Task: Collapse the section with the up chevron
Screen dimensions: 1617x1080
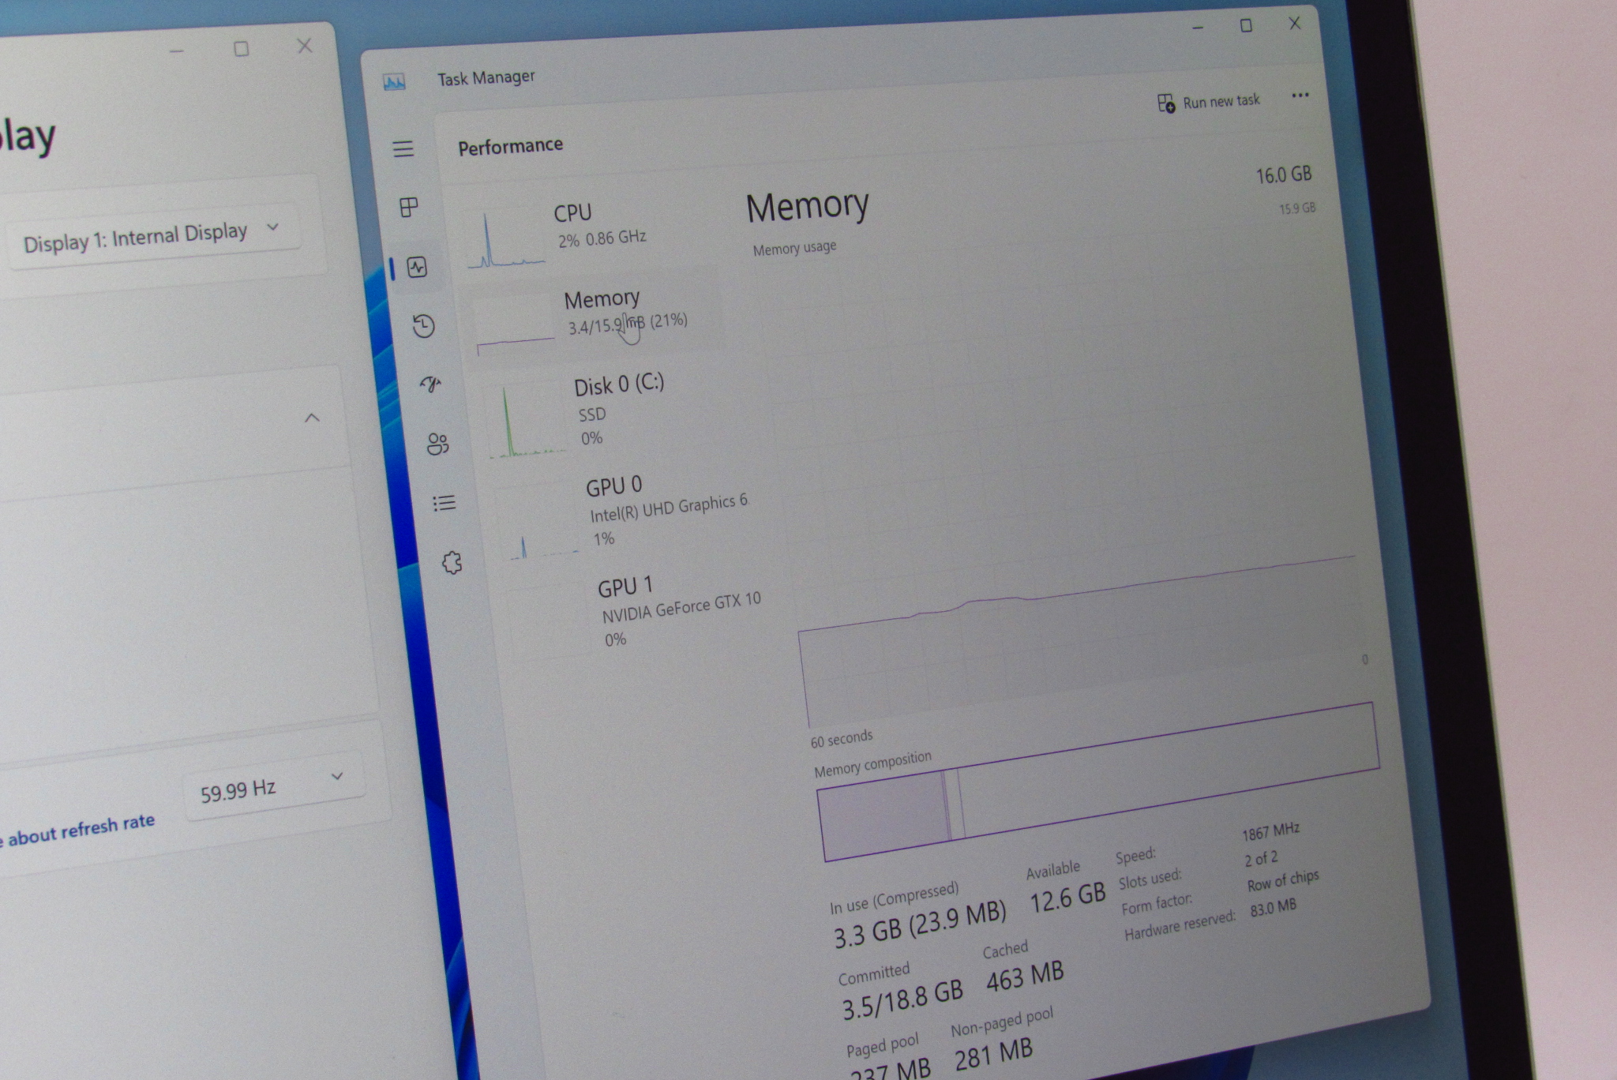Action: [x=312, y=418]
